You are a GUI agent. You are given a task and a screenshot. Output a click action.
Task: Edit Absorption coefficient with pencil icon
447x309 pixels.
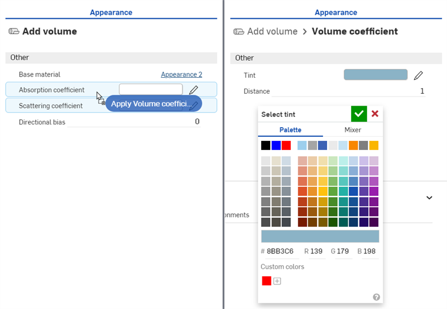[194, 90]
